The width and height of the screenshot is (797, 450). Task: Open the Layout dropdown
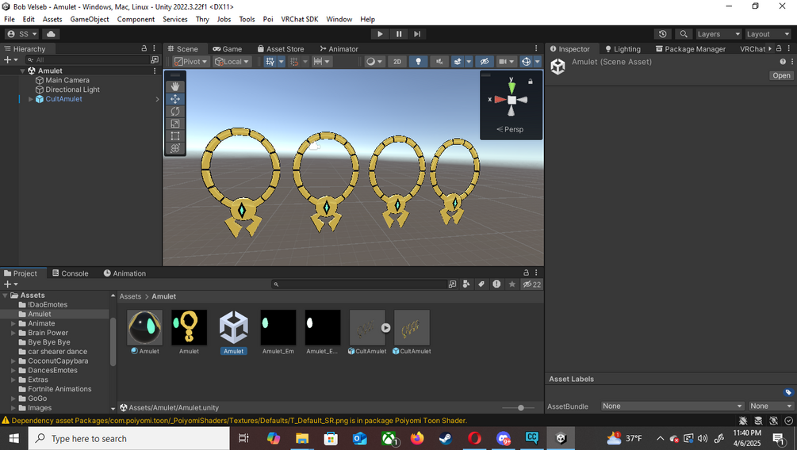768,34
